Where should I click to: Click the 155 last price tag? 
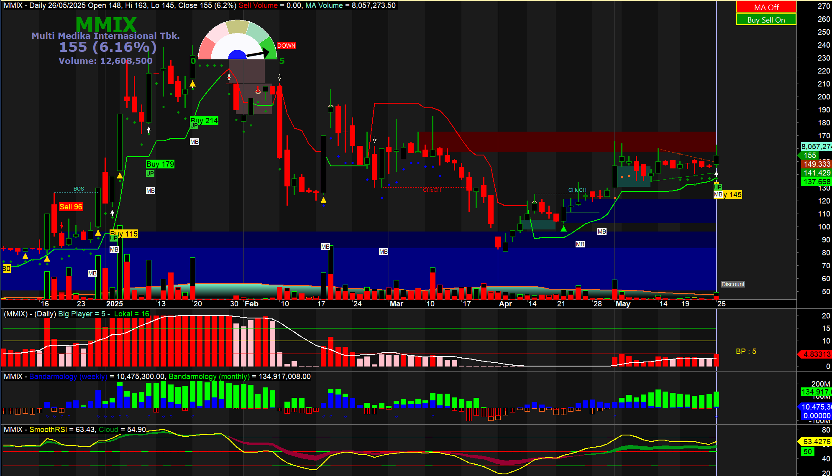[810, 155]
